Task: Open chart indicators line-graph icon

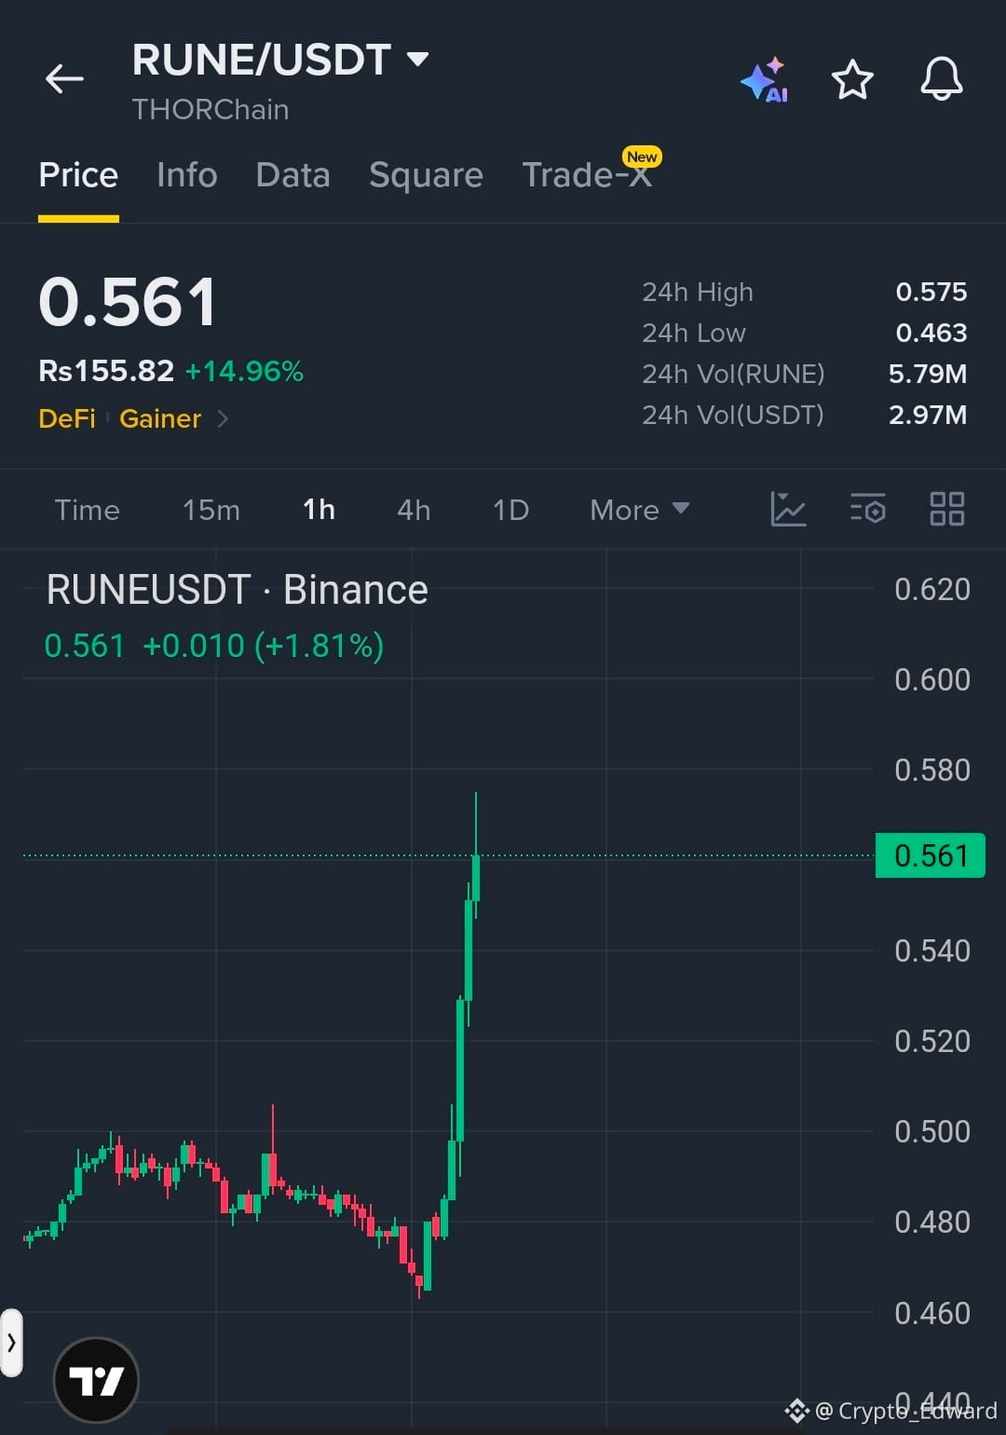Action: [x=788, y=509]
